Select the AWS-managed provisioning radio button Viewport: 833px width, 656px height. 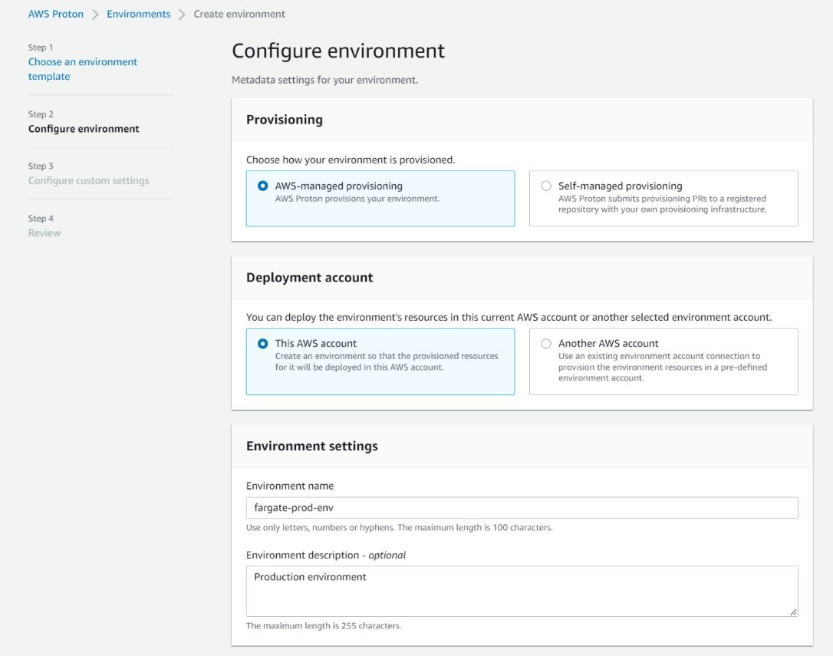(x=262, y=186)
